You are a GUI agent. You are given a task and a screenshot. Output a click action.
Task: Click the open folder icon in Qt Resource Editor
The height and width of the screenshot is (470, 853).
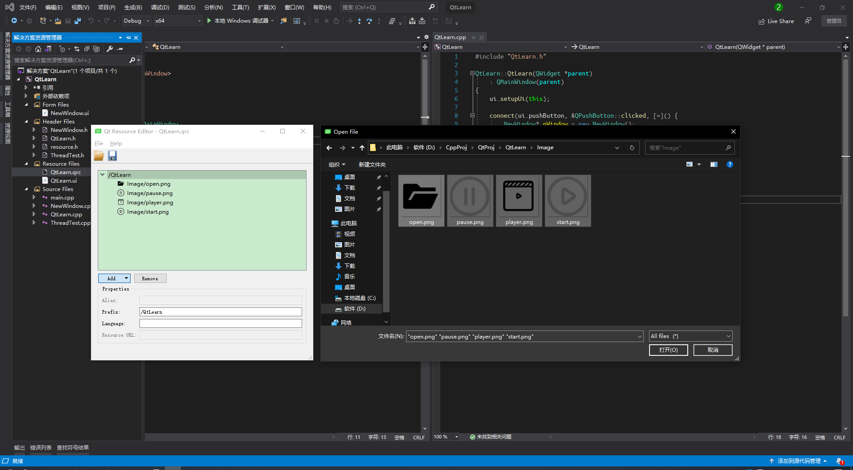point(99,155)
